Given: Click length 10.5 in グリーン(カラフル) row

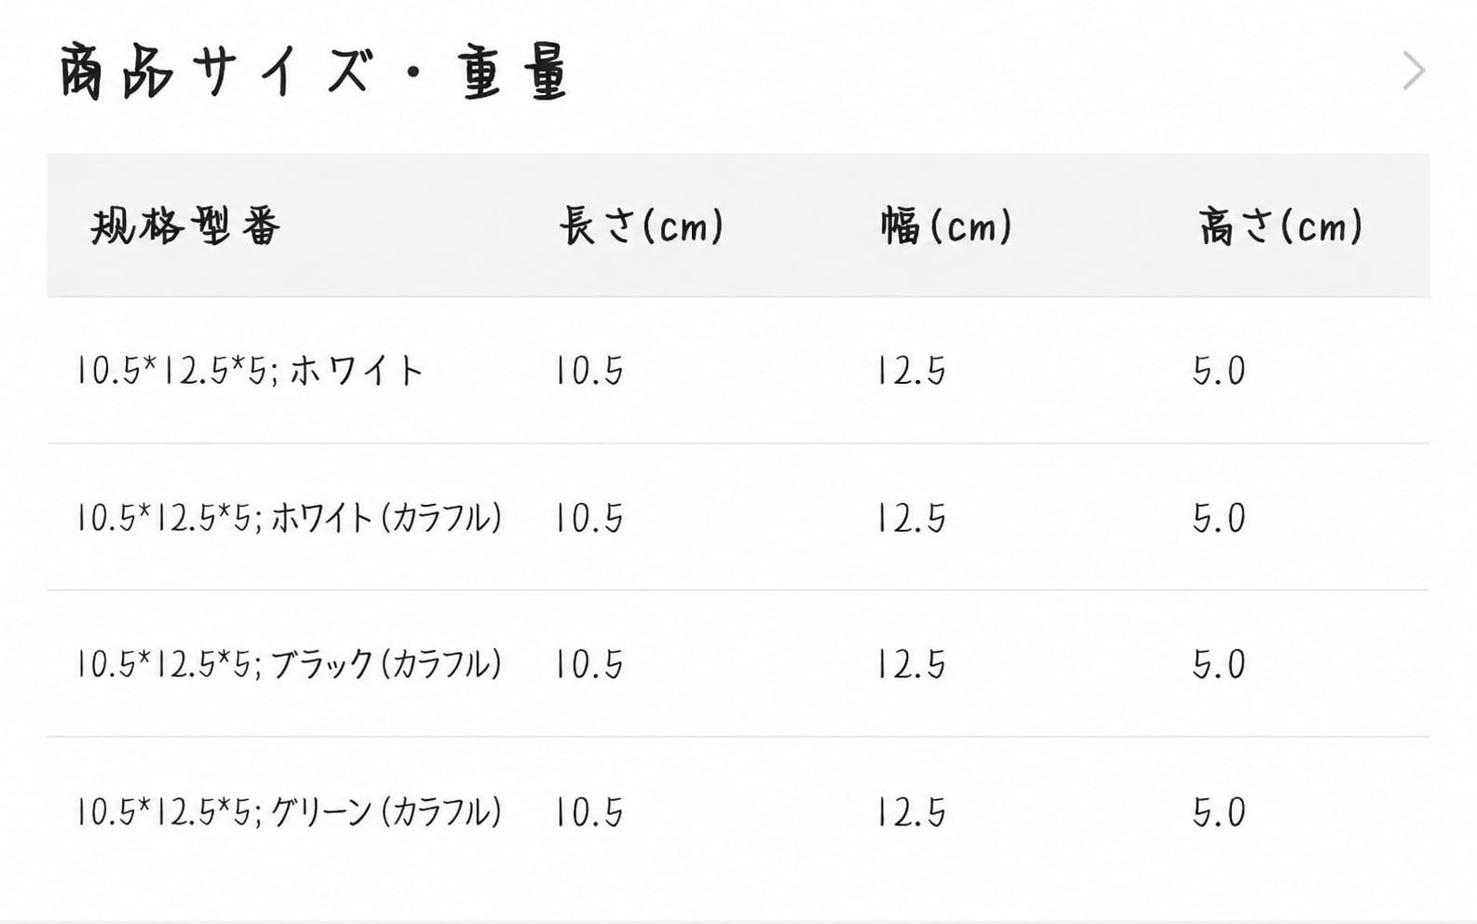Looking at the screenshot, I should (589, 811).
